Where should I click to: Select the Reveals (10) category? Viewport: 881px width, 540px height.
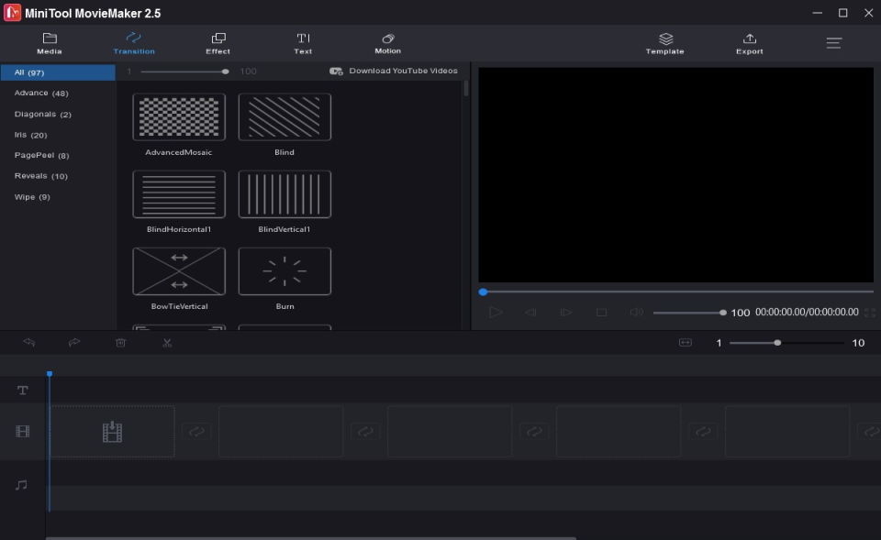[x=41, y=176]
